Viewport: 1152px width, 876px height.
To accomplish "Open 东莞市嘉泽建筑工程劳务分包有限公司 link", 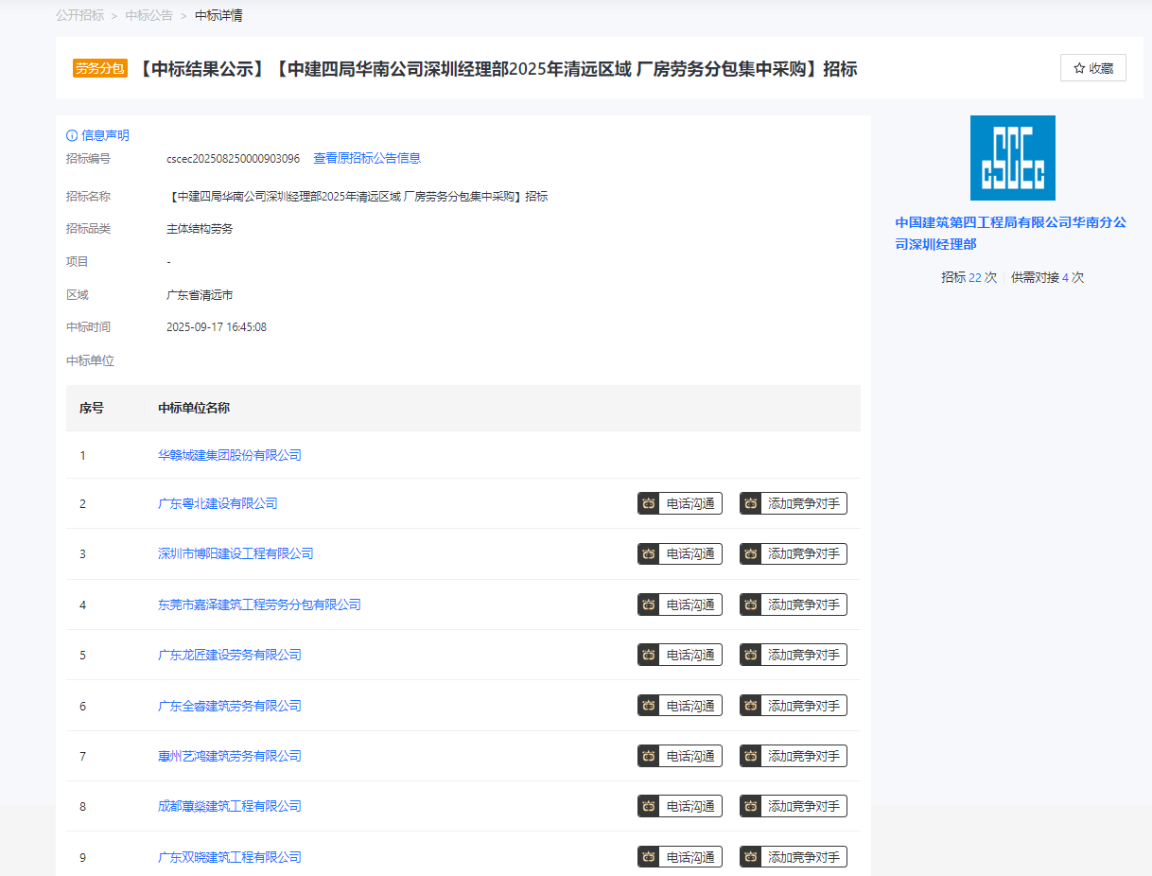I will coord(259,604).
